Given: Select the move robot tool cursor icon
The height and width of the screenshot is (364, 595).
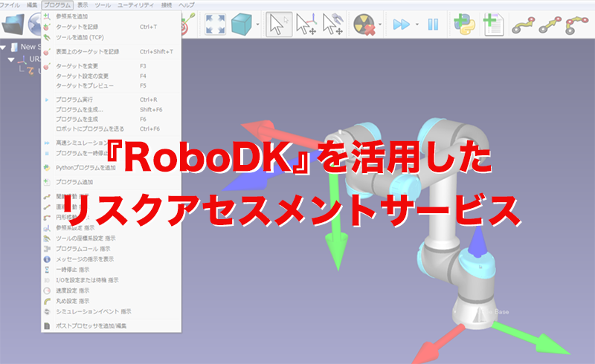Looking at the screenshot, I should click(x=333, y=25).
